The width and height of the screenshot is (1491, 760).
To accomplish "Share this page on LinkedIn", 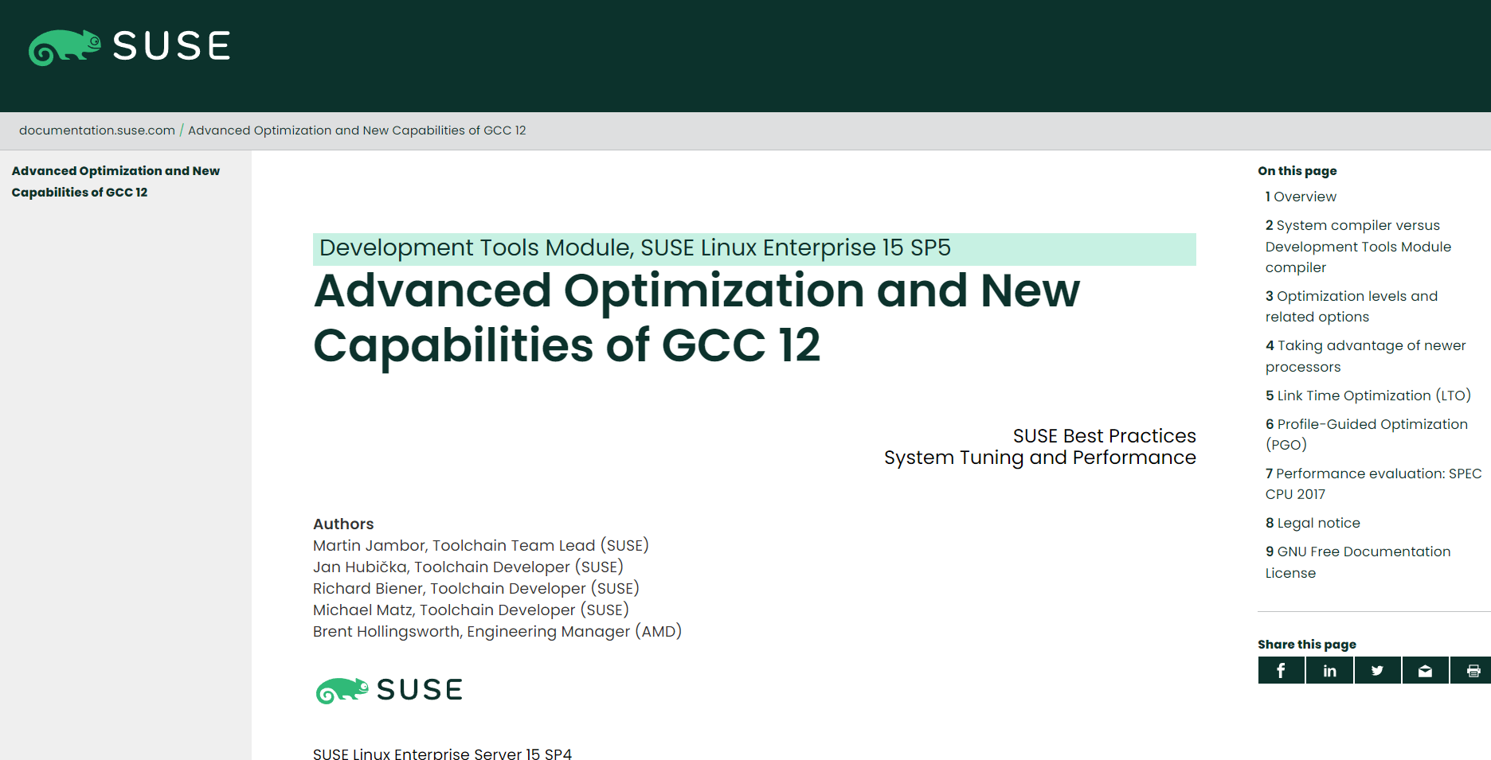I will click(1329, 671).
